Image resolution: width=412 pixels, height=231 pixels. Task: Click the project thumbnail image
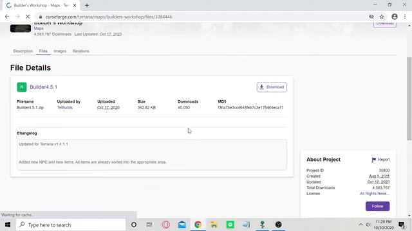tap(21, 28)
